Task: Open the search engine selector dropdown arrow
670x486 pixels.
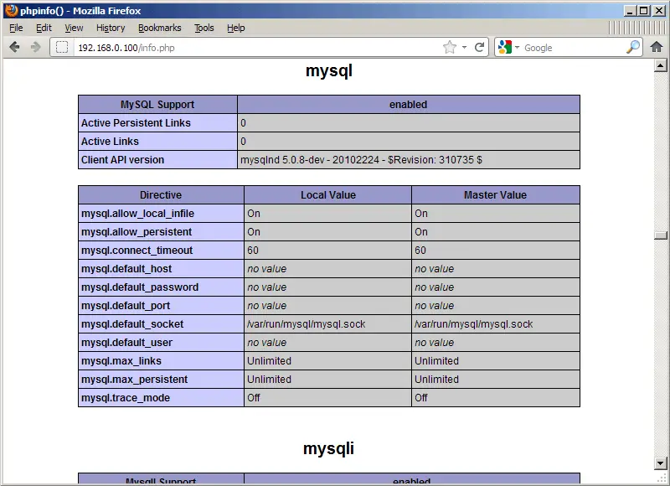Action: click(x=517, y=48)
